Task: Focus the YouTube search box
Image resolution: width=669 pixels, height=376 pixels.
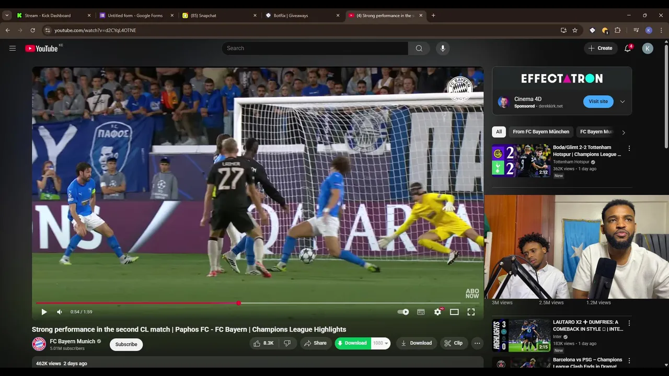Action: pos(315,48)
